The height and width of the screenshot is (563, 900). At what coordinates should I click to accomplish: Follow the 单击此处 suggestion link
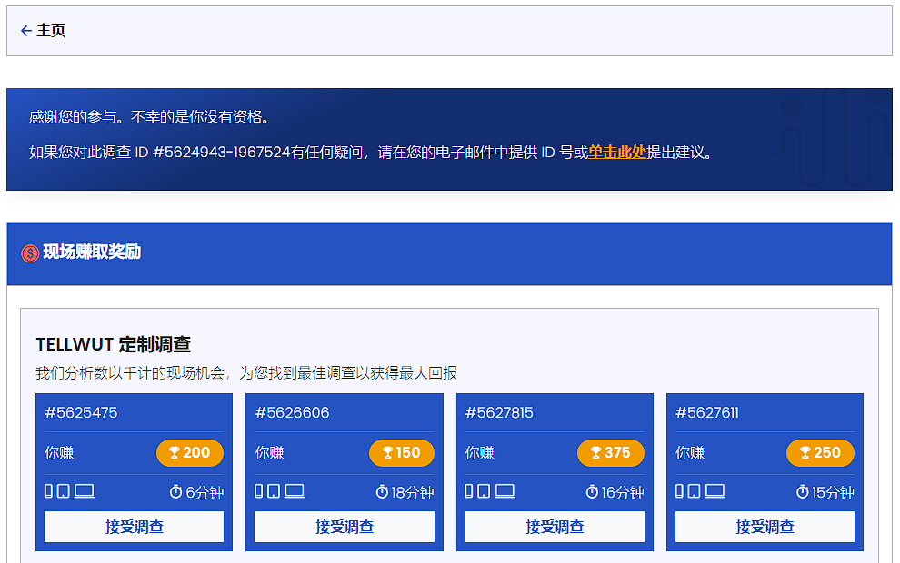617,152
